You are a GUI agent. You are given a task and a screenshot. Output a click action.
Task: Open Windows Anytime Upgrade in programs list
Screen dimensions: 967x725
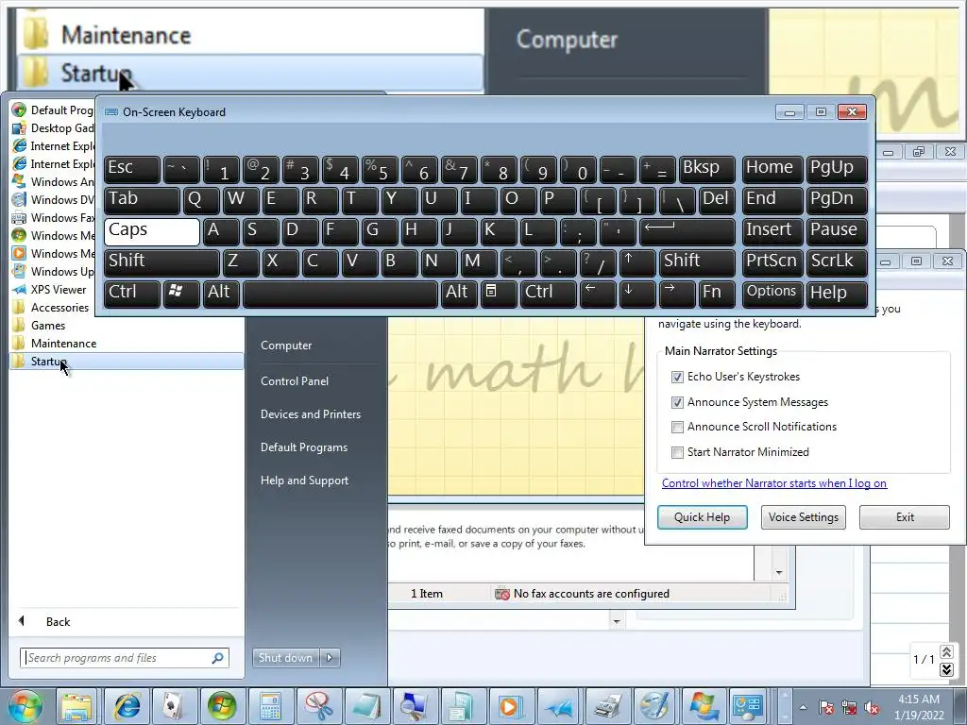click(x=62, y=182)
